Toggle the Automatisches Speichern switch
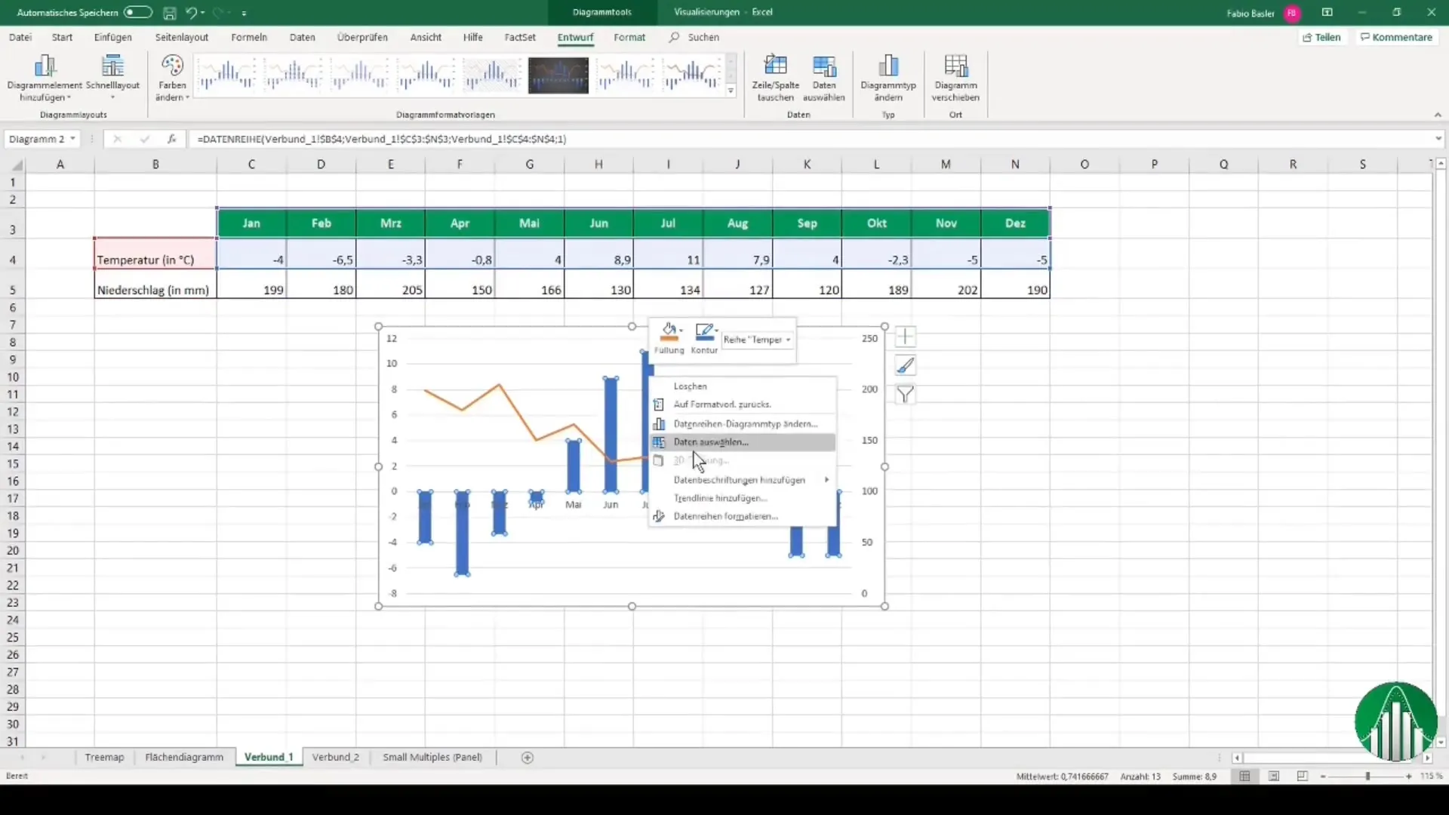 [138, 12]
